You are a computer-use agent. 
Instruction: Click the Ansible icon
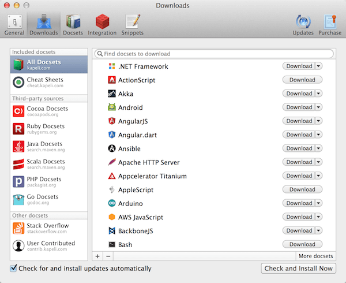pyautogui.click(x=112, y=148)
